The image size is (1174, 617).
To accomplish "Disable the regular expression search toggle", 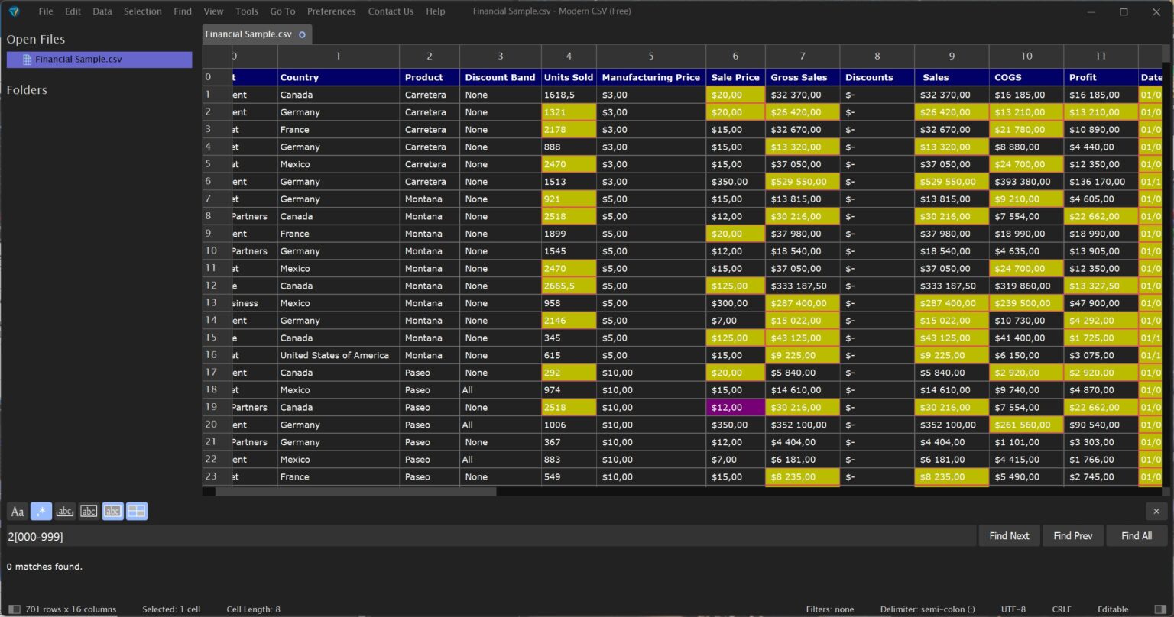I will click(x=41, y=512).
